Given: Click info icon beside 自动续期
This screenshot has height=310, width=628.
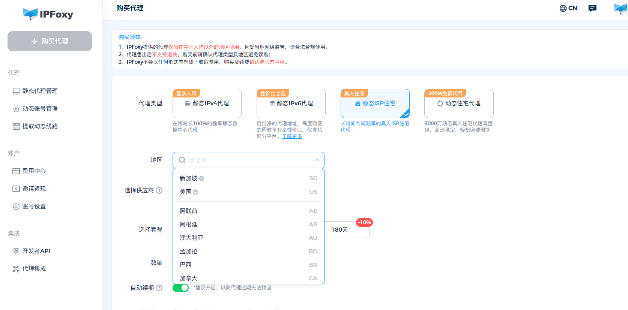Looking at the screenshot, I should click(x=159, y=288).
